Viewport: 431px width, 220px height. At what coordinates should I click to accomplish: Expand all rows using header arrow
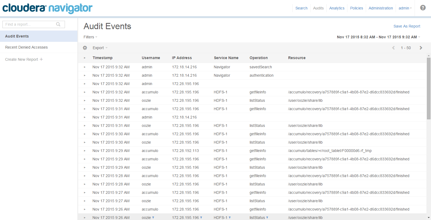(x=85, y=58)
